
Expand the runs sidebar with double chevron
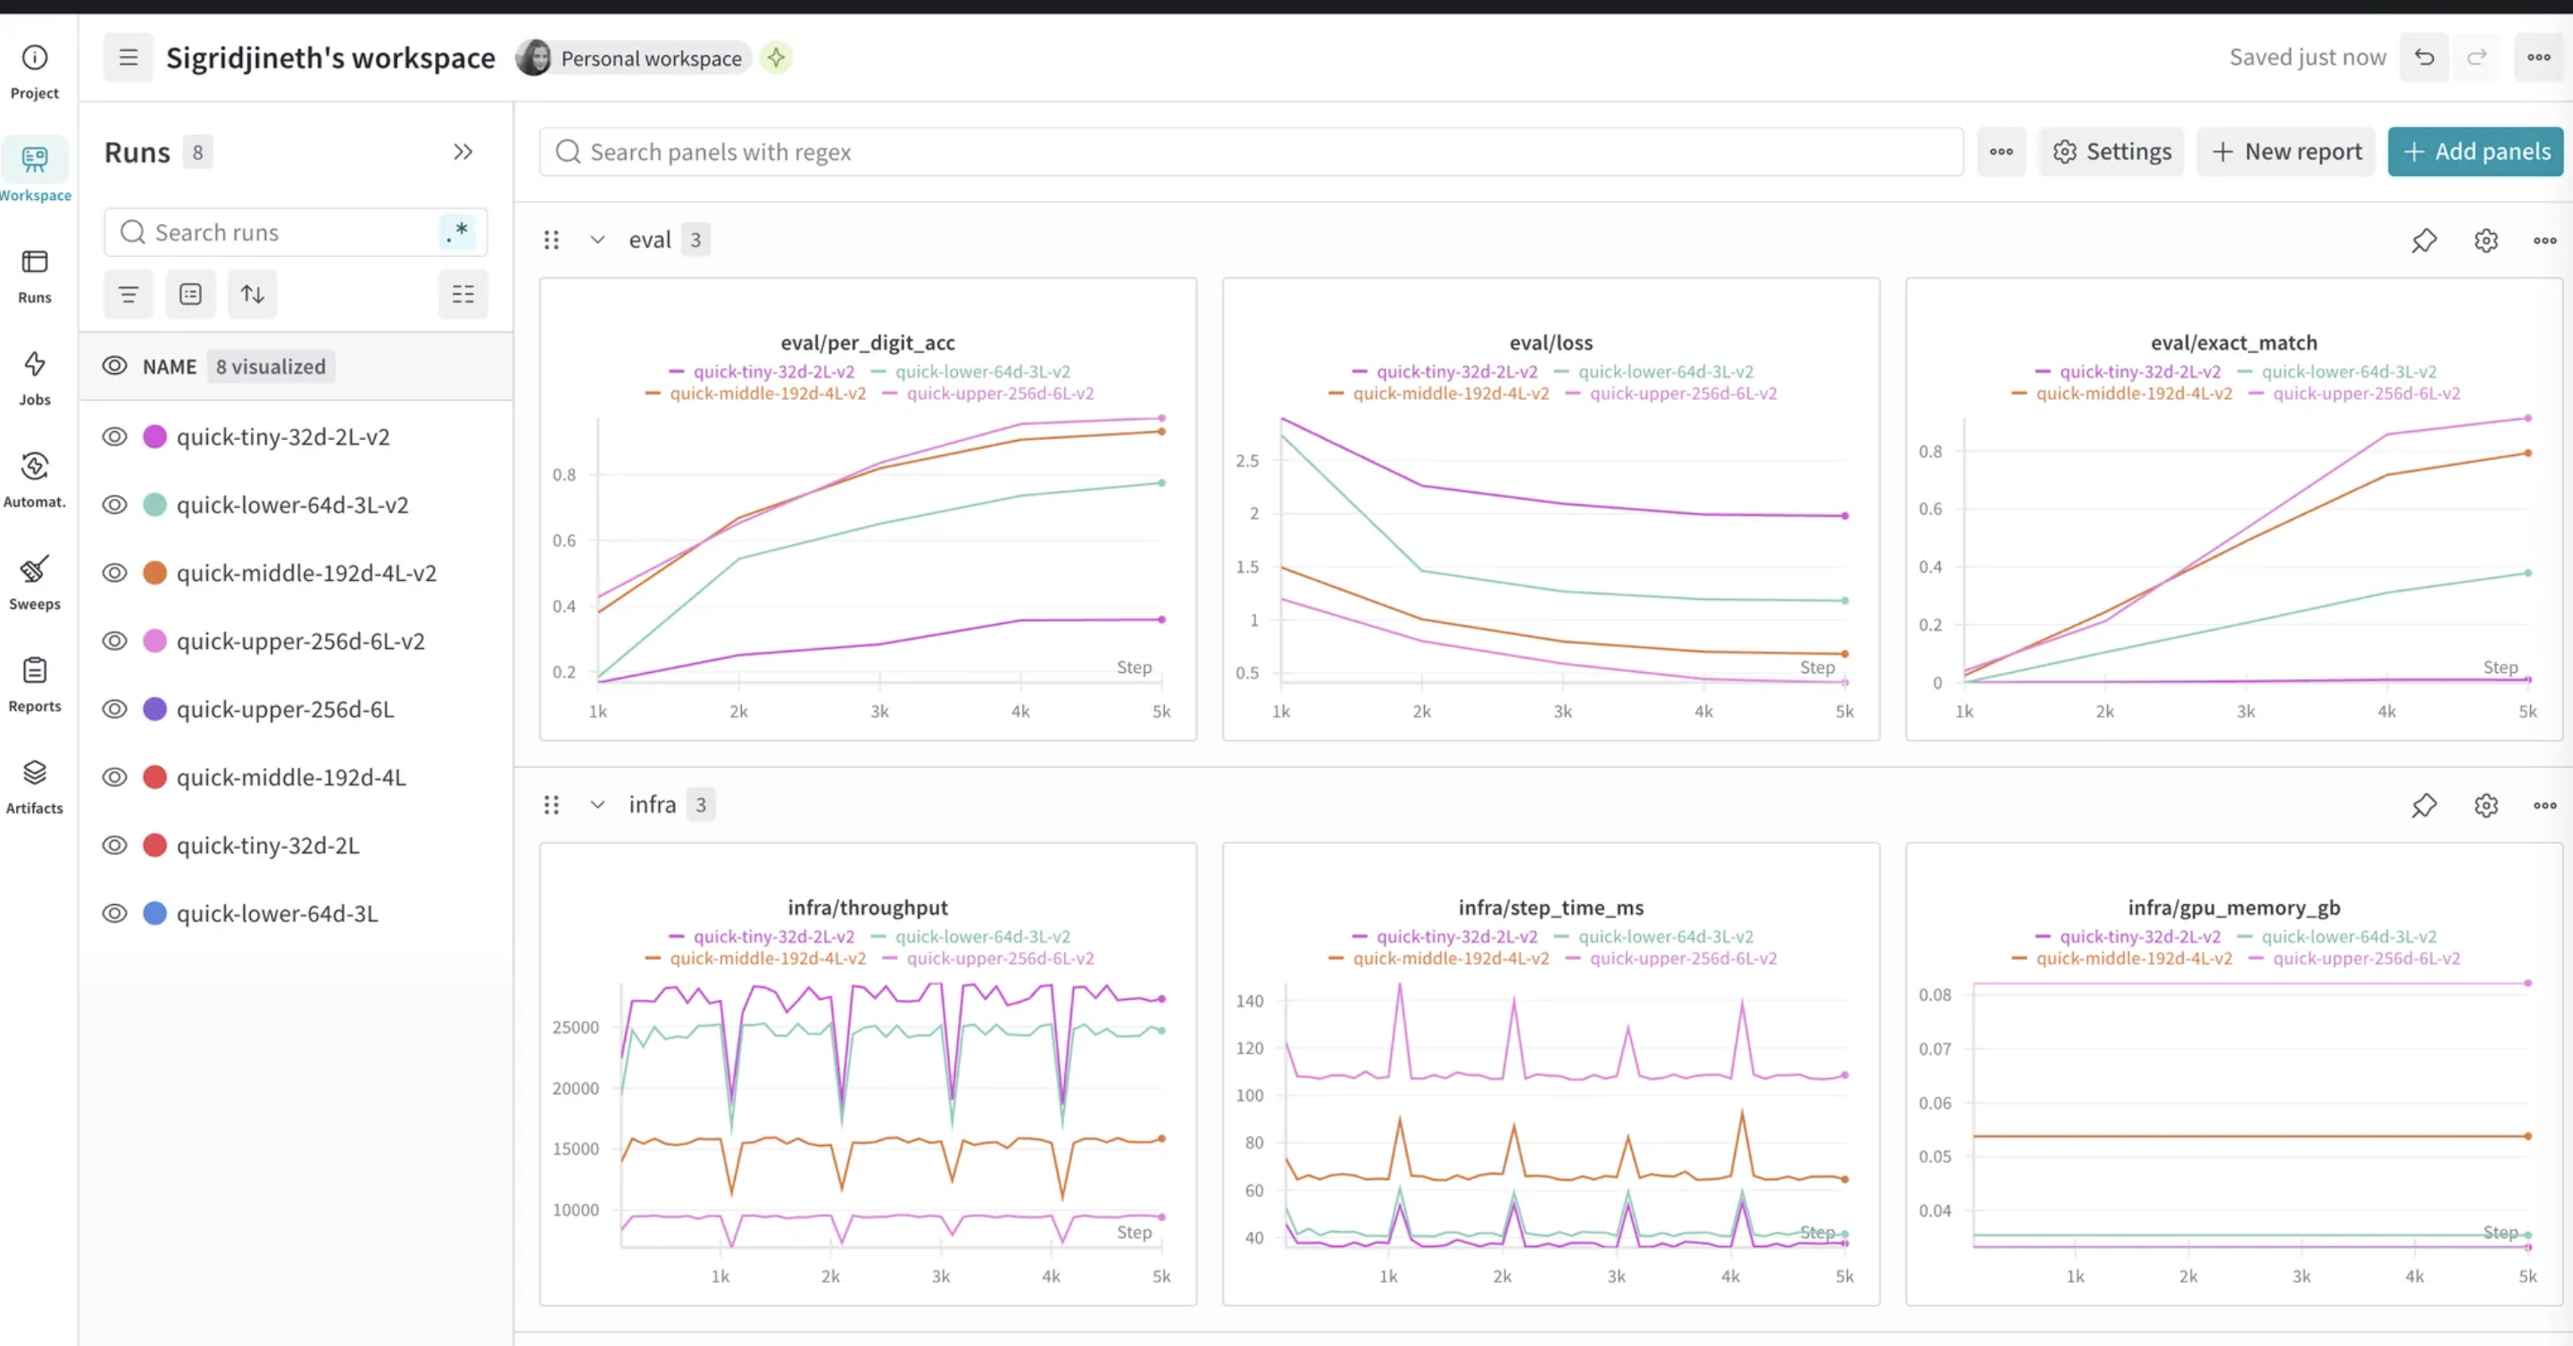(x=462, y=152)
